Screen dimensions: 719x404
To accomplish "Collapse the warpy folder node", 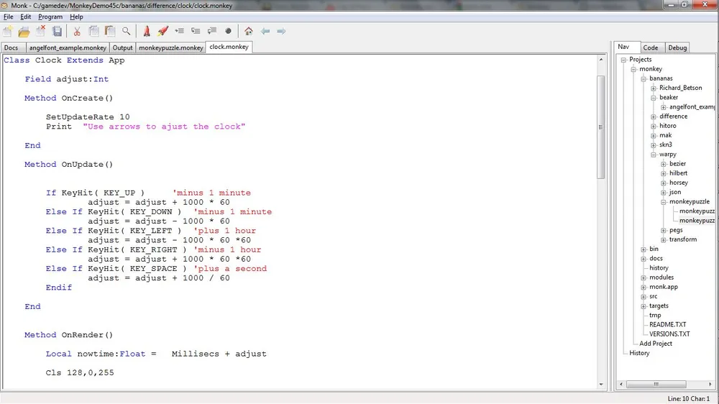I will click(654, 155).
